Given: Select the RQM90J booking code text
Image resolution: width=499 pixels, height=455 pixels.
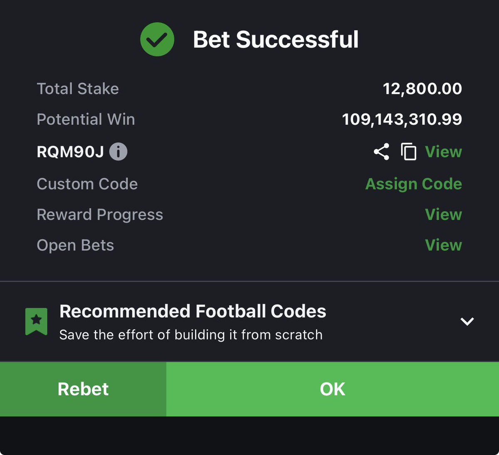Looking at the screenshot, I should click(70, 152).
